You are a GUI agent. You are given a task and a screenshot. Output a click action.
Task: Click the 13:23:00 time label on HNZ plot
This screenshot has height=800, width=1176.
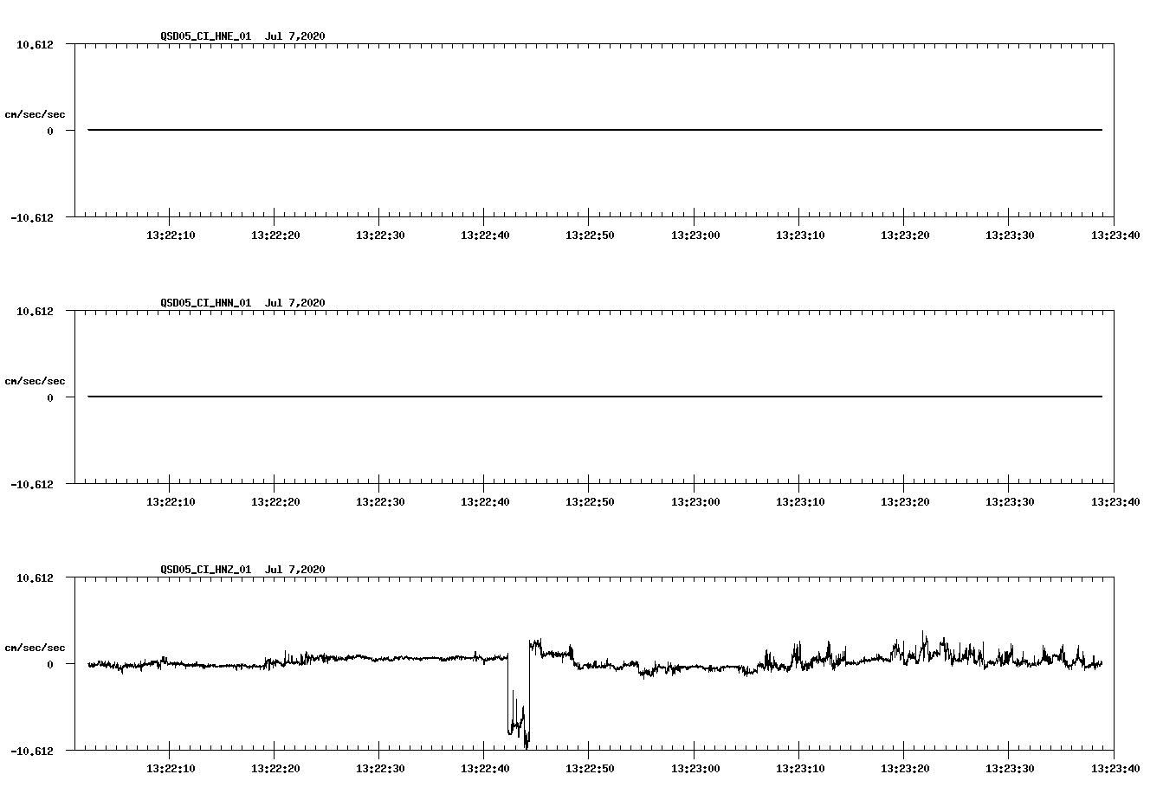pyautogui.click(x=695, y=769)
